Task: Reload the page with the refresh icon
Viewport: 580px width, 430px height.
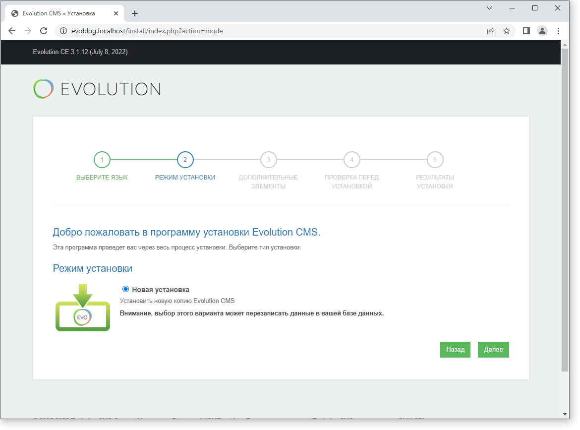Action: point(44,31)
